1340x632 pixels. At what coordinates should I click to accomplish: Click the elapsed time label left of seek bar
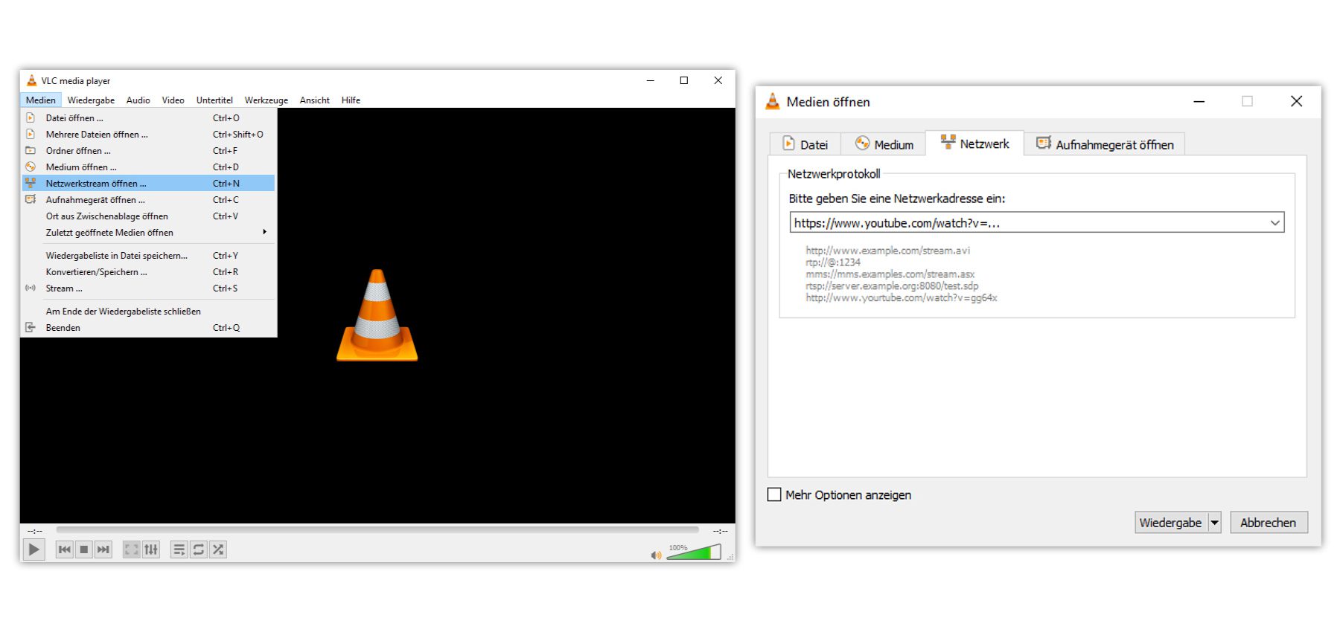click(35, 531)
